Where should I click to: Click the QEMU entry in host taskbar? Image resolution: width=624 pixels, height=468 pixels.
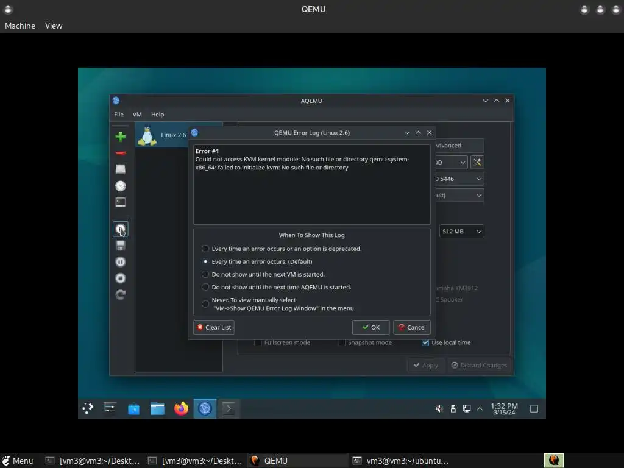[x=297, y=461]
